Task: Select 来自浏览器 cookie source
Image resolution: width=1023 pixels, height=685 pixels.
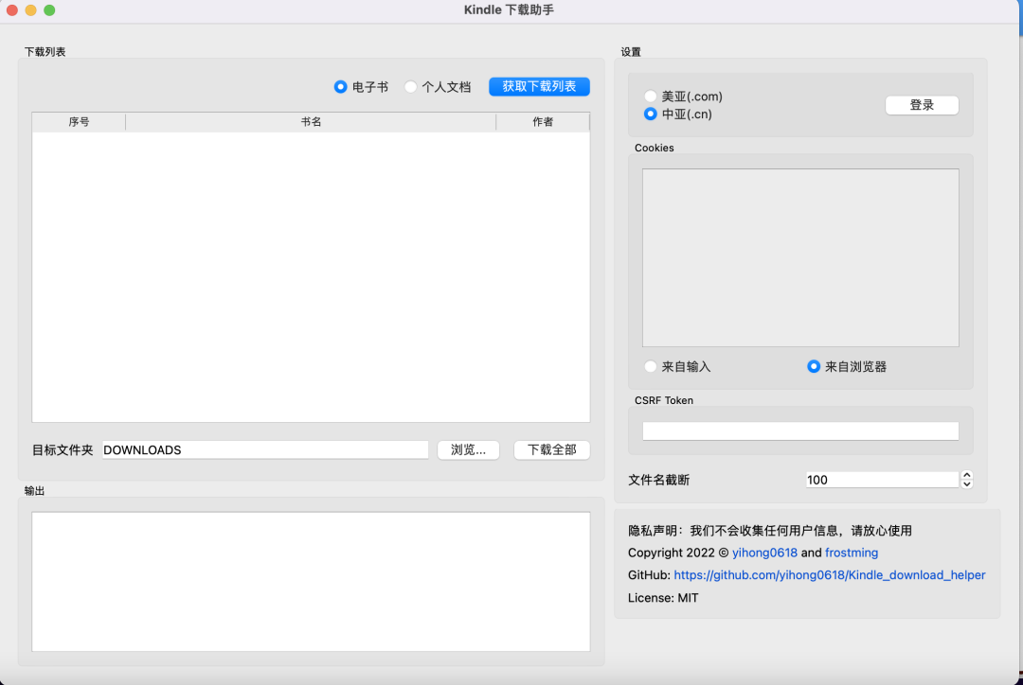Action: 814,366
